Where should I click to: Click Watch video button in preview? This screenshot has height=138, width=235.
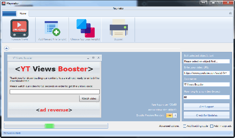(89, 98)
